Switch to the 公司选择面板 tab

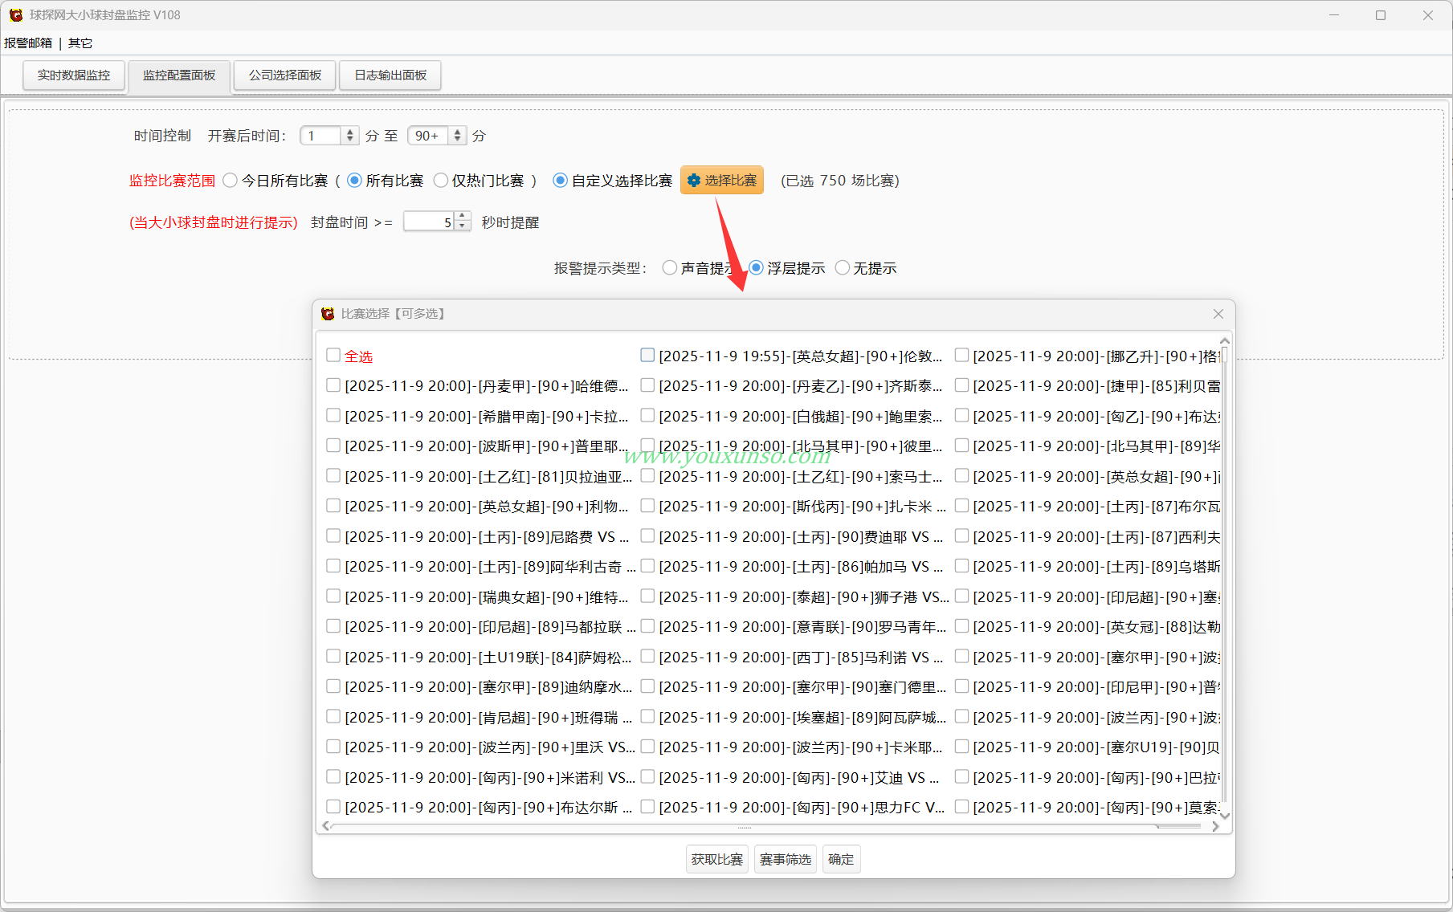(285, 75)
